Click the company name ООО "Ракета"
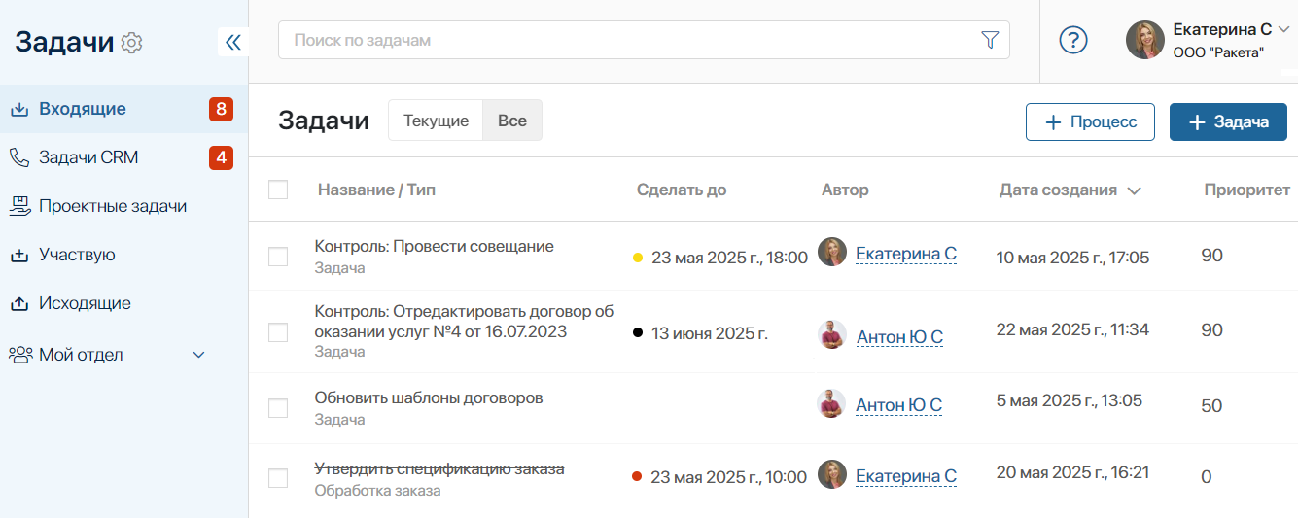Image resolution: width=1298 pixels, height=518 pixels. point(1218,52)
